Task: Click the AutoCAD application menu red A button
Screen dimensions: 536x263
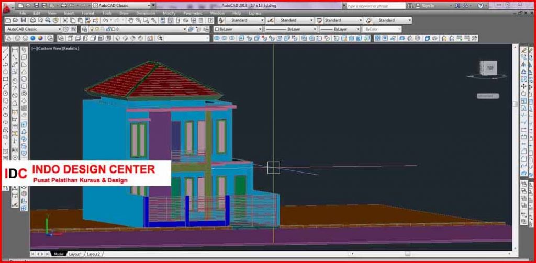Action: [6, 8]
